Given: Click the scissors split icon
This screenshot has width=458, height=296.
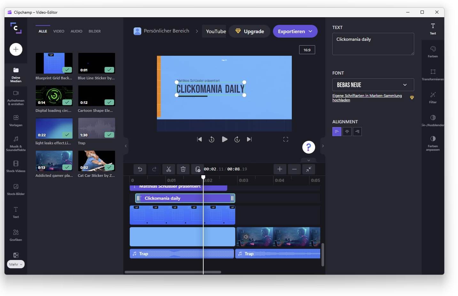Looking at the screenshot, I should pos(169,169).
